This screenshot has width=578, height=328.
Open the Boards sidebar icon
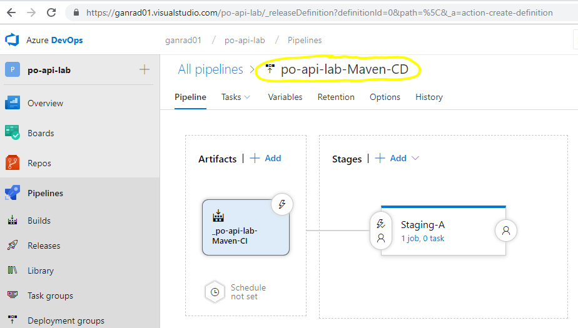[12, 132]
